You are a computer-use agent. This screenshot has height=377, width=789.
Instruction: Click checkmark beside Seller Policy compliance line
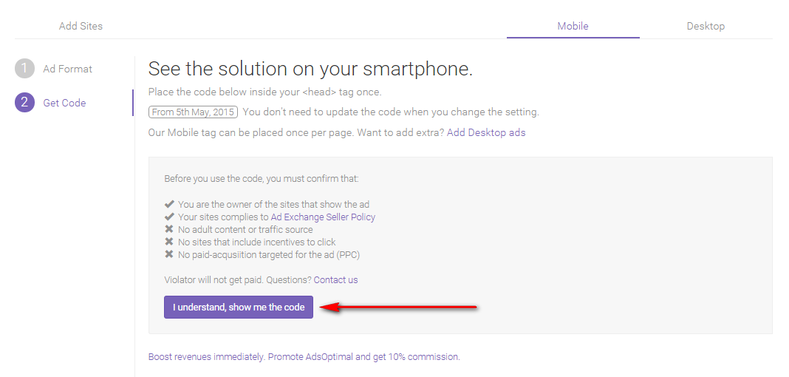169,217
